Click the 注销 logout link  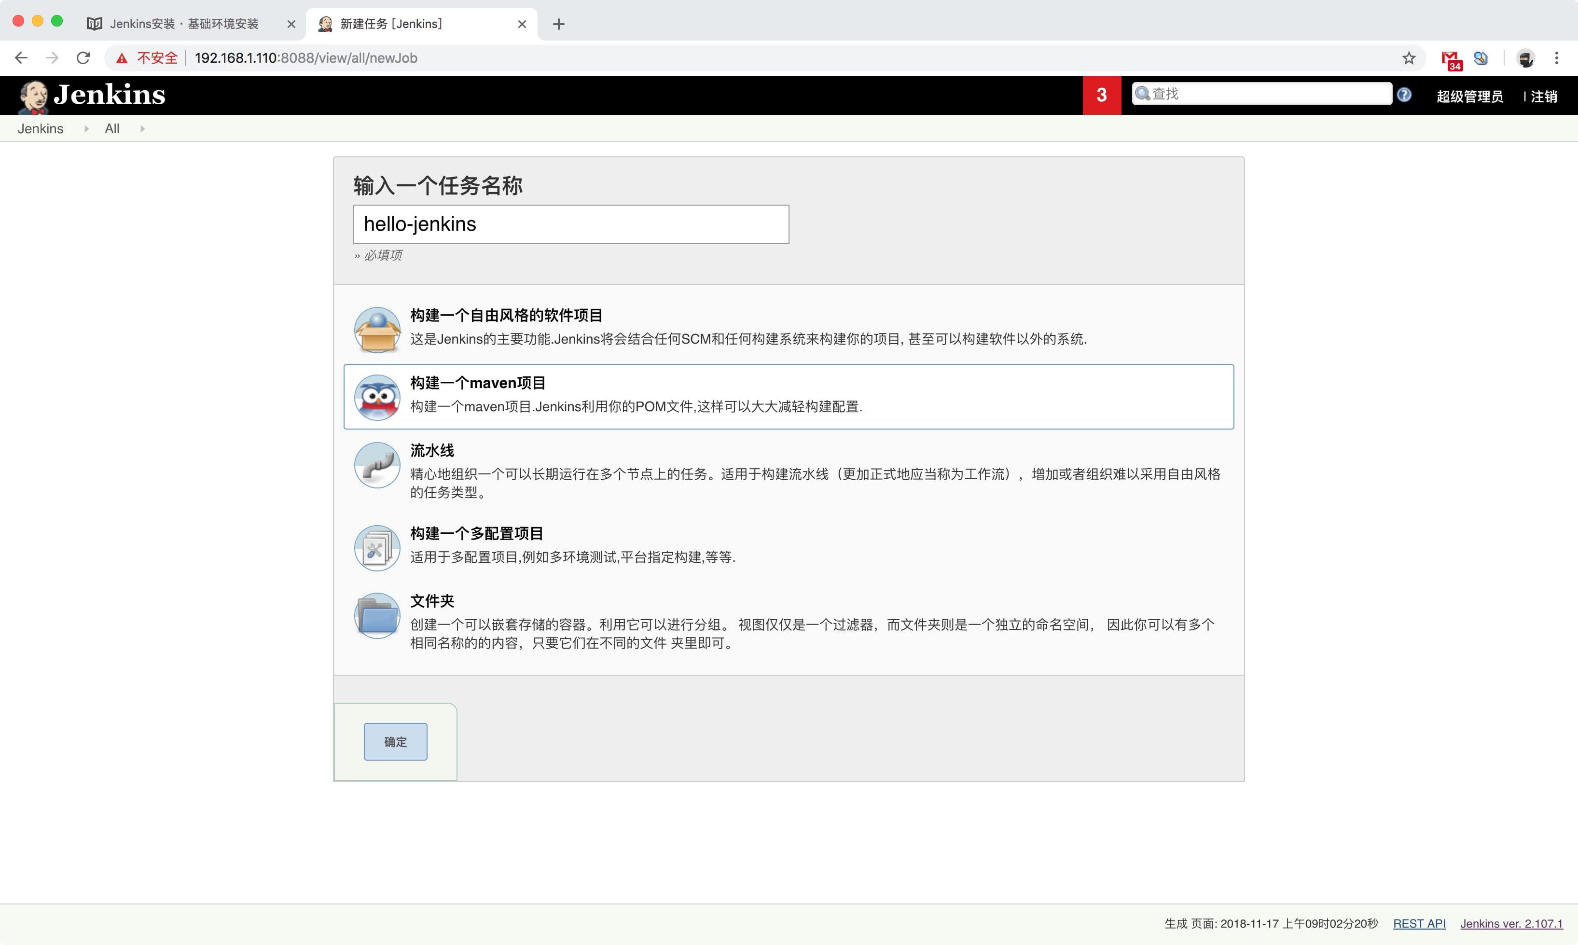point(1544,97)
